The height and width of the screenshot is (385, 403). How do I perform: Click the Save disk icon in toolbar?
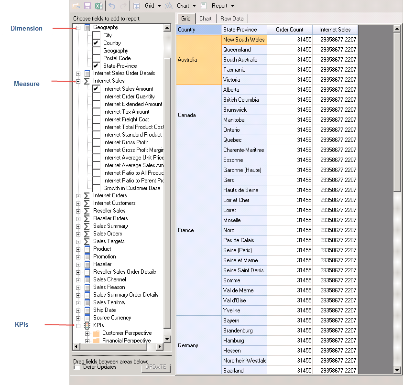[87, 6]
